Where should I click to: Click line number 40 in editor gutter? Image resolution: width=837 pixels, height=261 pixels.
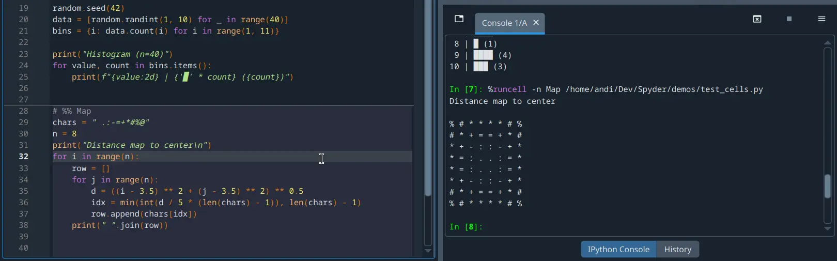click(x=24, y=248)
